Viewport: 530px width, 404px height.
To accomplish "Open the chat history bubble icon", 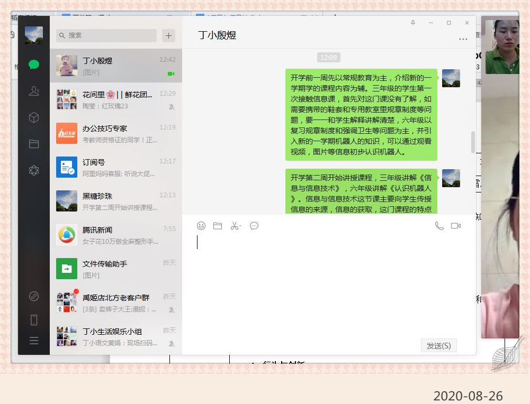I will [254, 226].
